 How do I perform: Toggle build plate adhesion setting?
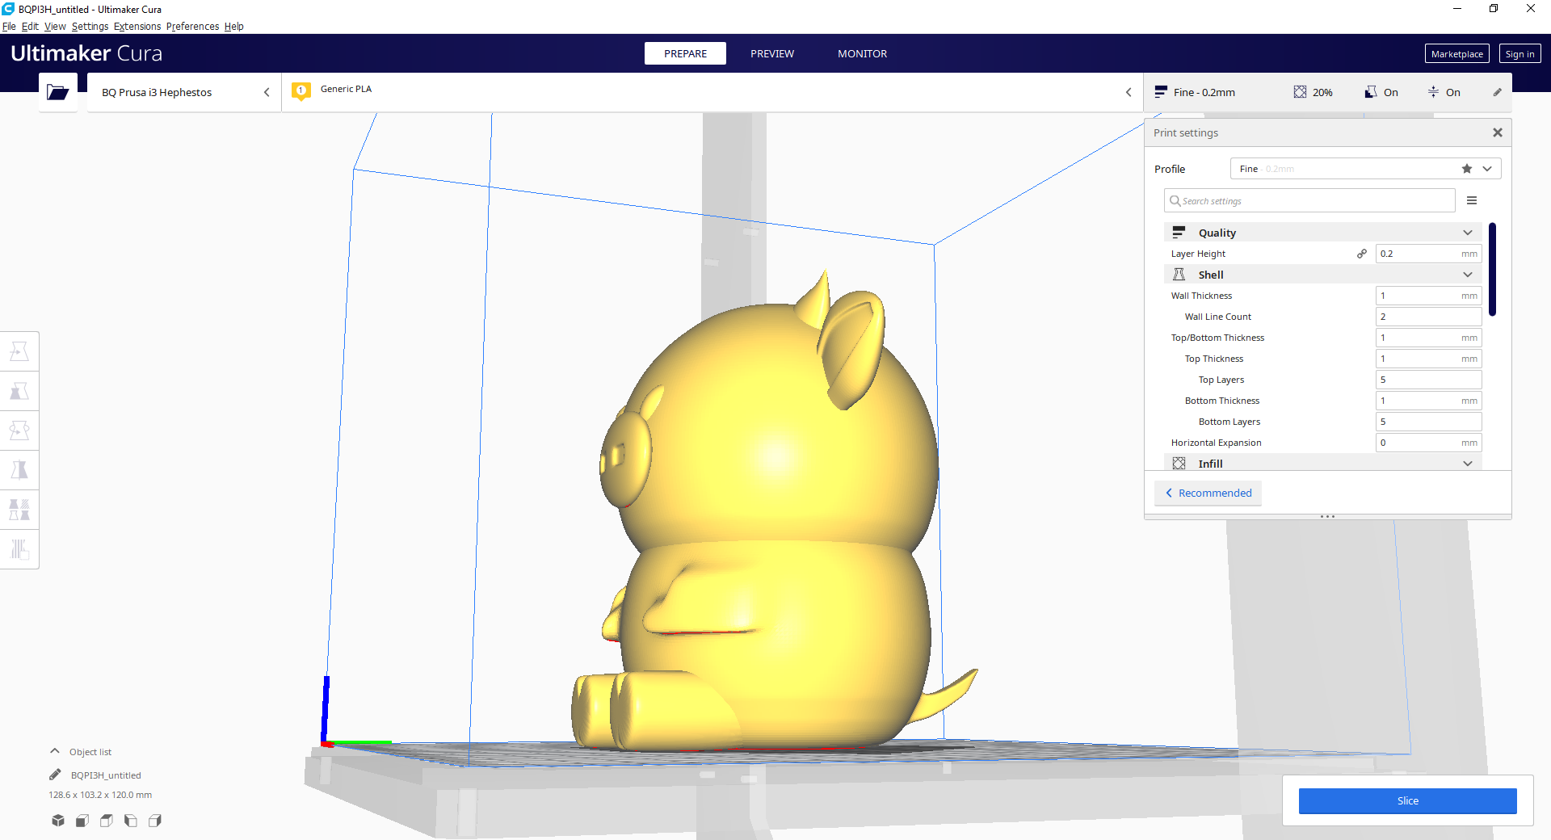1444,92
